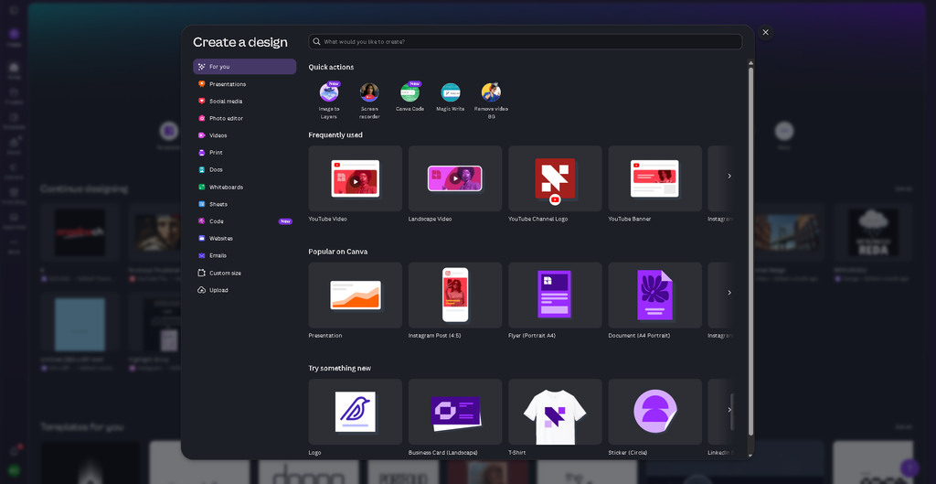The image size is (936, 484).
Task: Click Home icon in background left sidebar
Action: coord(14,70)
